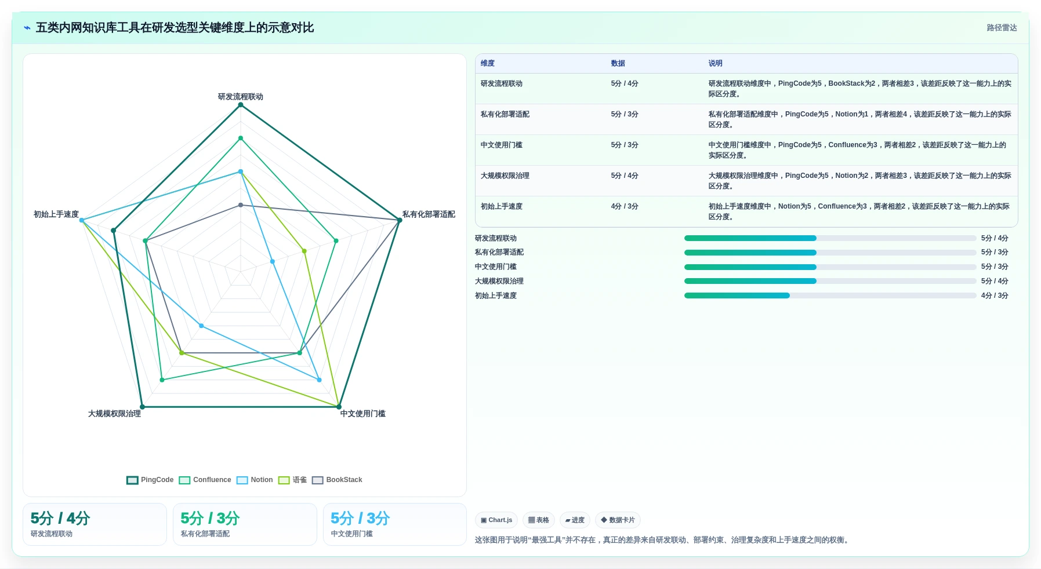Toggle BookStack legend swatch
The image size is (1041, 569).
(317, 480)
